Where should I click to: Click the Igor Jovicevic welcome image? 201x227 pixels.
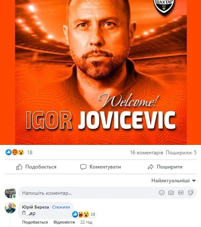coord(101,72)
